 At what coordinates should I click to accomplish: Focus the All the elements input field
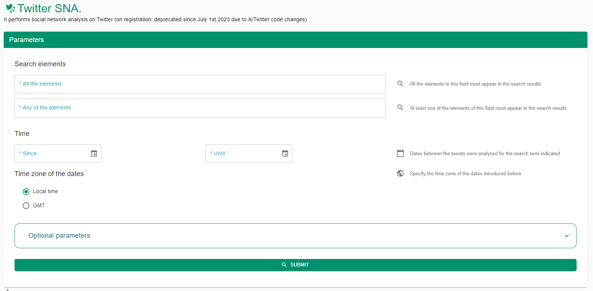tap(200, 84)
